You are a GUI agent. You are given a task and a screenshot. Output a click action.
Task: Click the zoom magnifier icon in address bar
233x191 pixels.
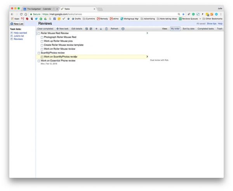coord(179,14)
